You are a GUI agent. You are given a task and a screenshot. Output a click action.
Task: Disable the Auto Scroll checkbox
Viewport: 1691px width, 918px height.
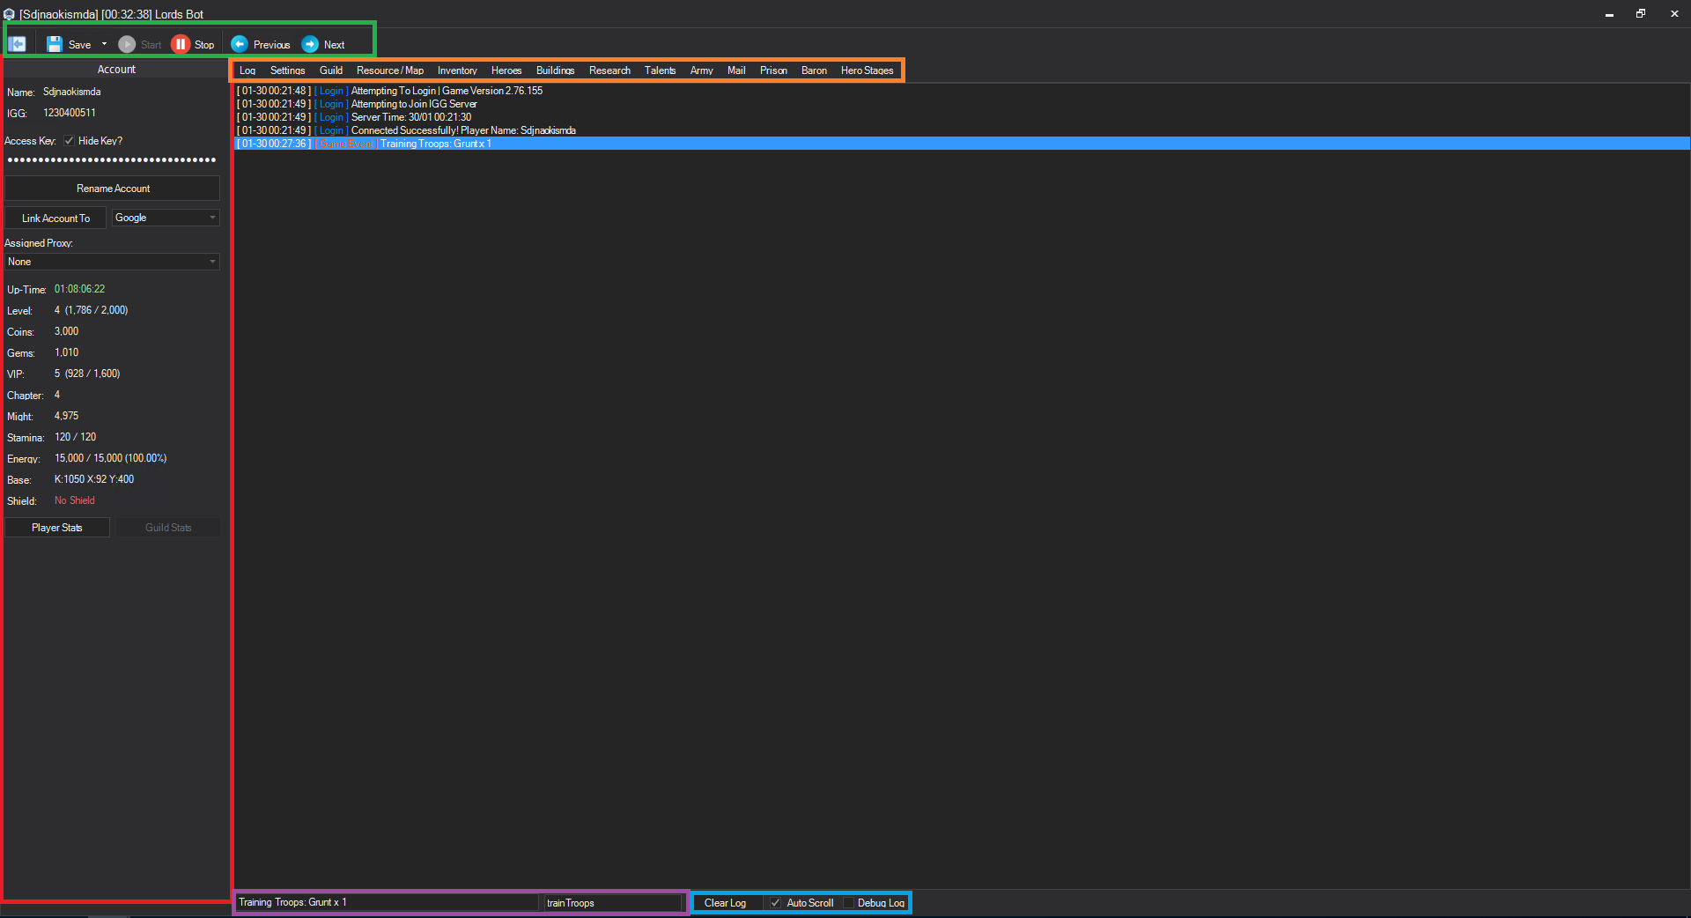(x=775, y=903)
